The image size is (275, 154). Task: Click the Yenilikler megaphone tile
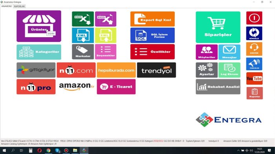tap(254, 64)
